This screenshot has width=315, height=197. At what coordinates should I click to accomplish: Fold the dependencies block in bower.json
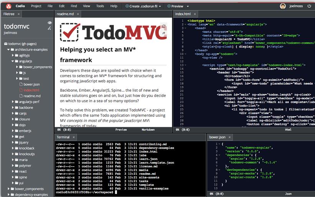click(x=219, y=155)
